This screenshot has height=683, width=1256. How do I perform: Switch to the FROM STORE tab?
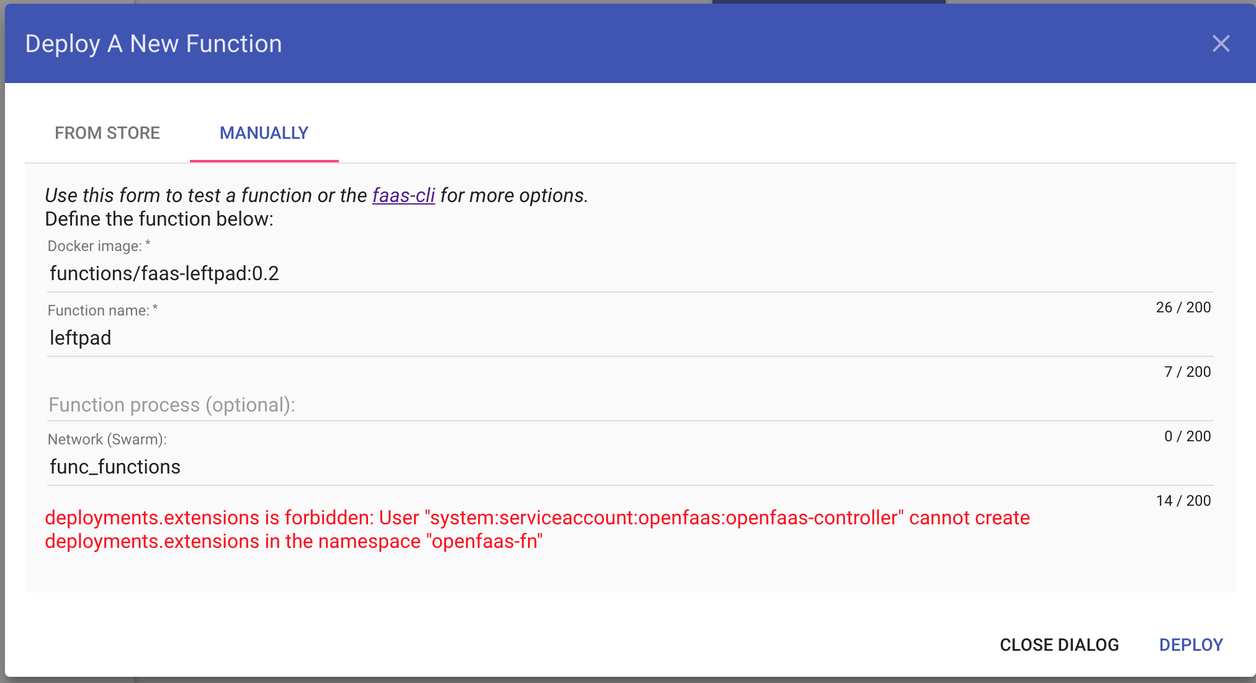[107, 133]
